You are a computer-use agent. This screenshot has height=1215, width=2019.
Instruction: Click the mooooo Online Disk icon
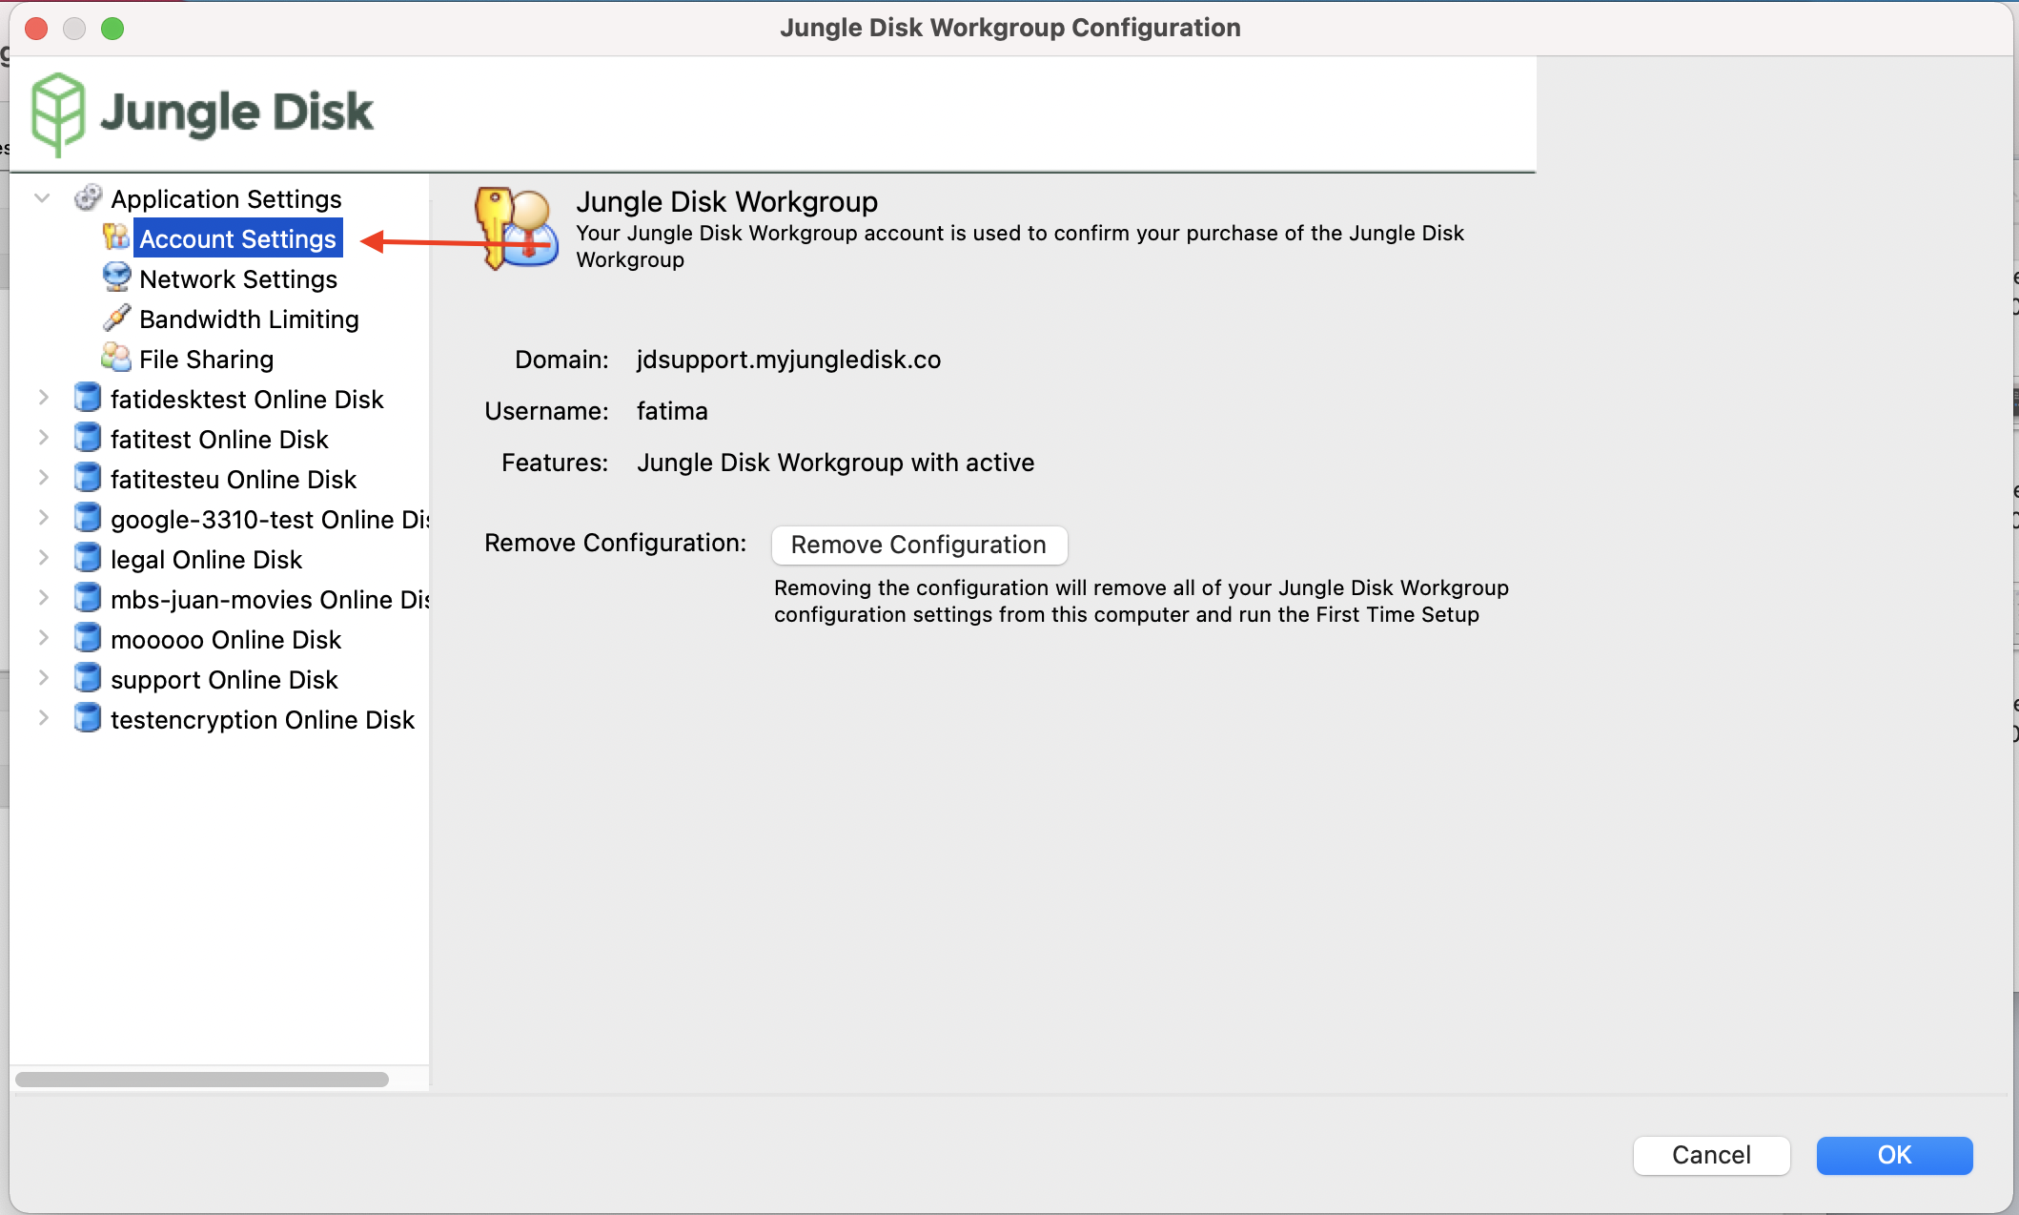pos(88,638)
